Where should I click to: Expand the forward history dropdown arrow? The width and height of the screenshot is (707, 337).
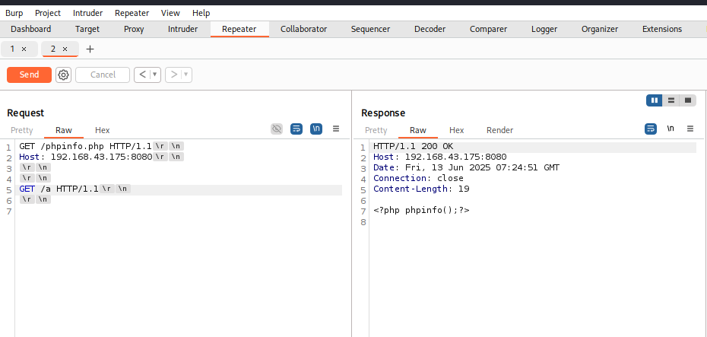pyautogui.click(x=186, y=75)
